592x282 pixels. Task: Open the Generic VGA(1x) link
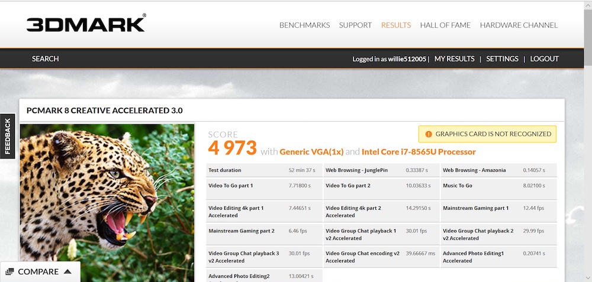tap(311, 152)
